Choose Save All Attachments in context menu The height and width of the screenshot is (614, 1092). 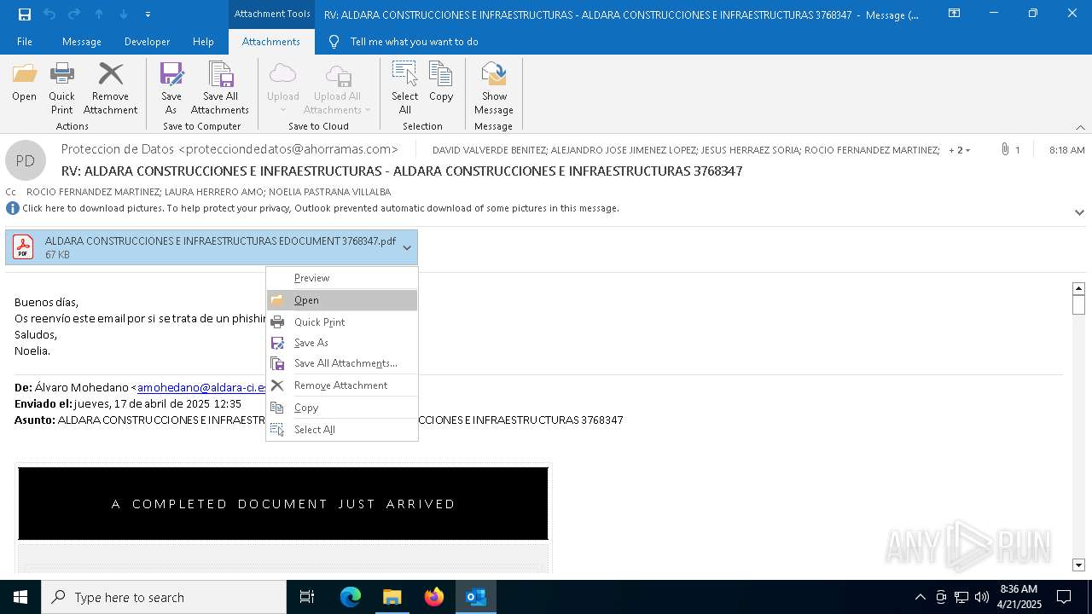342,363
